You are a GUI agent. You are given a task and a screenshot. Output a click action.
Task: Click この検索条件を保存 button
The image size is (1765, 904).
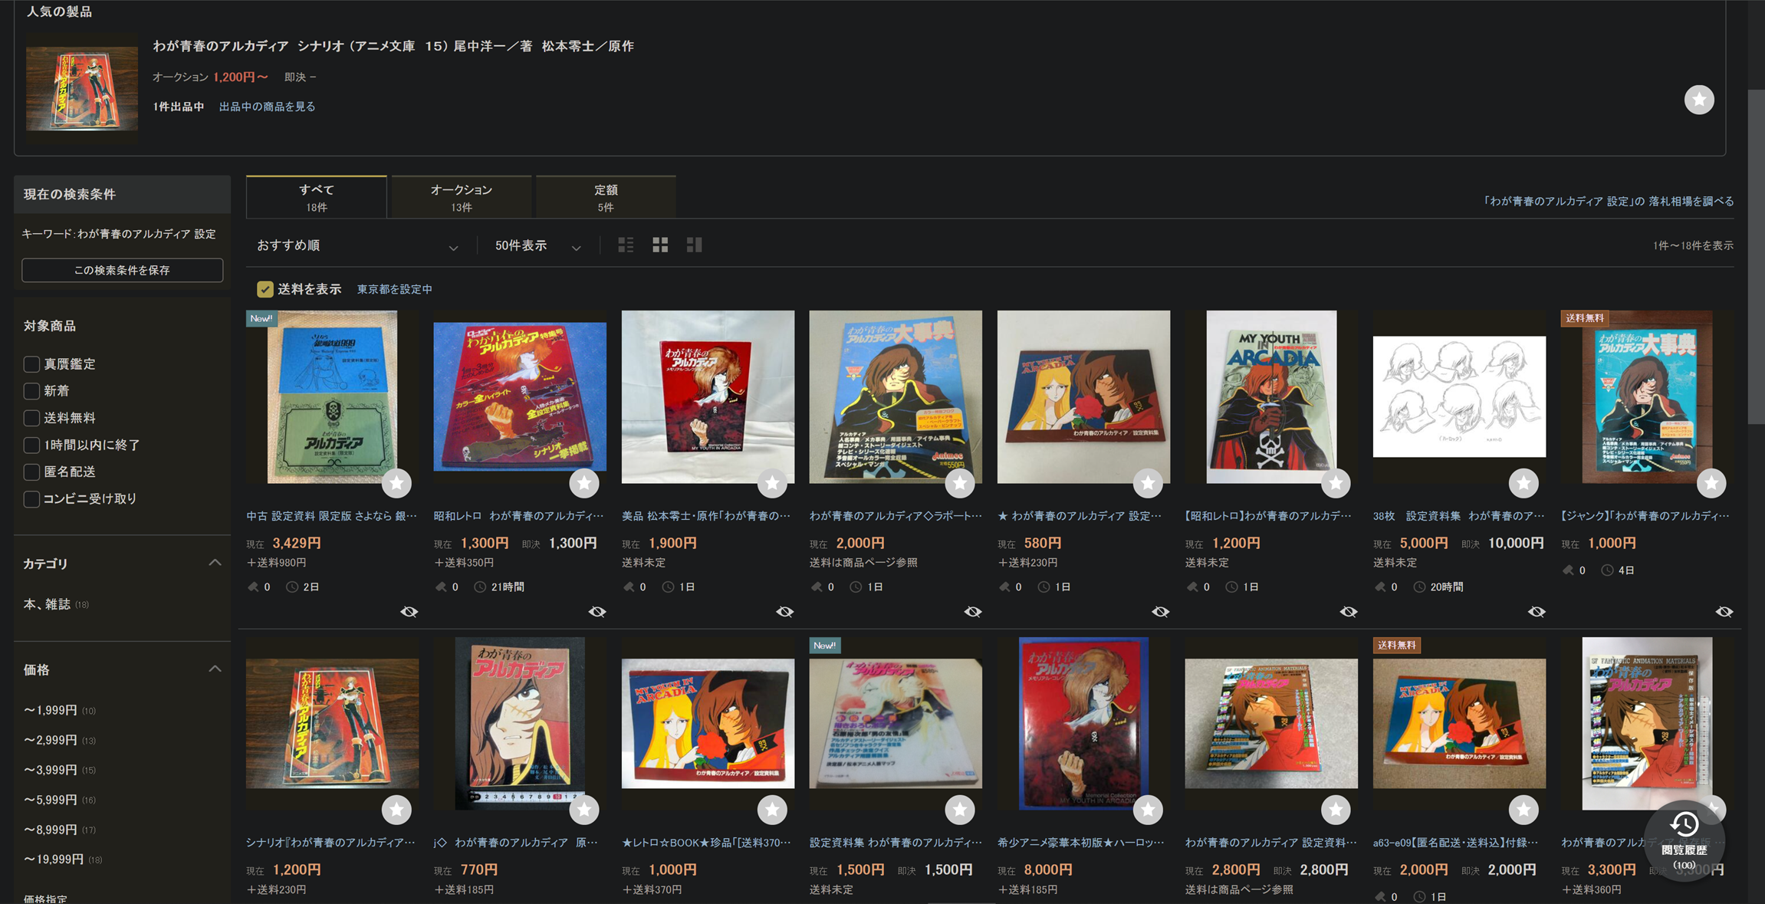[x=123, y=270]
